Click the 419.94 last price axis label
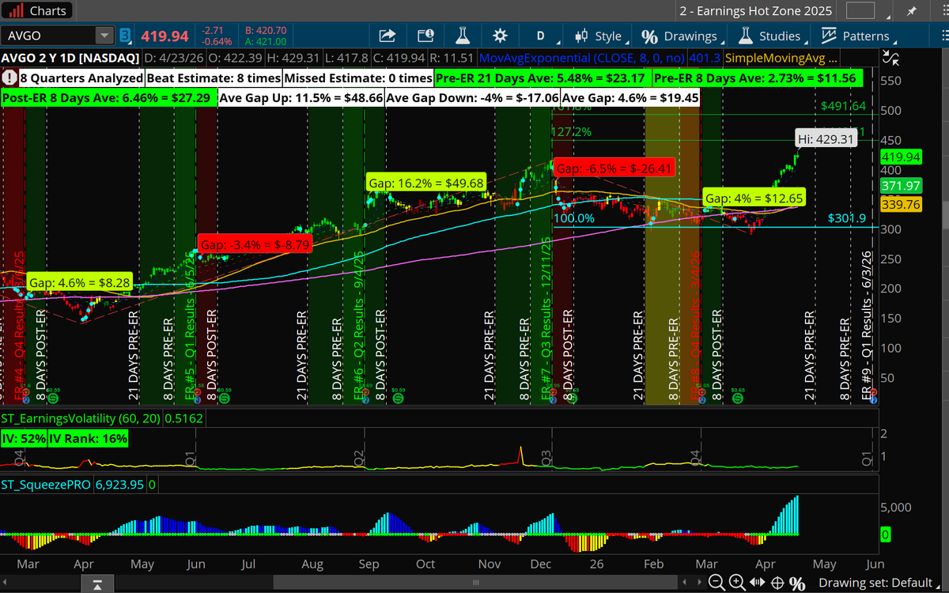Image resolution: width=949 pixels, height=593 pixels. [x=901, y=157]
